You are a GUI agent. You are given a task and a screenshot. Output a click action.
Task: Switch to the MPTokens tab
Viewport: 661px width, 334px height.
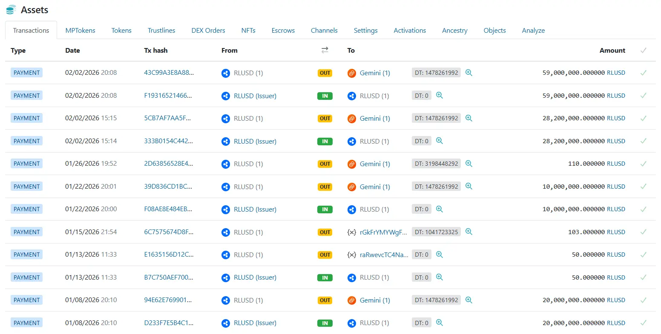coord(80,31)
